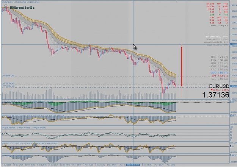
Task: Click the M5 row in the timeframe list
Action: click(218, 23)
